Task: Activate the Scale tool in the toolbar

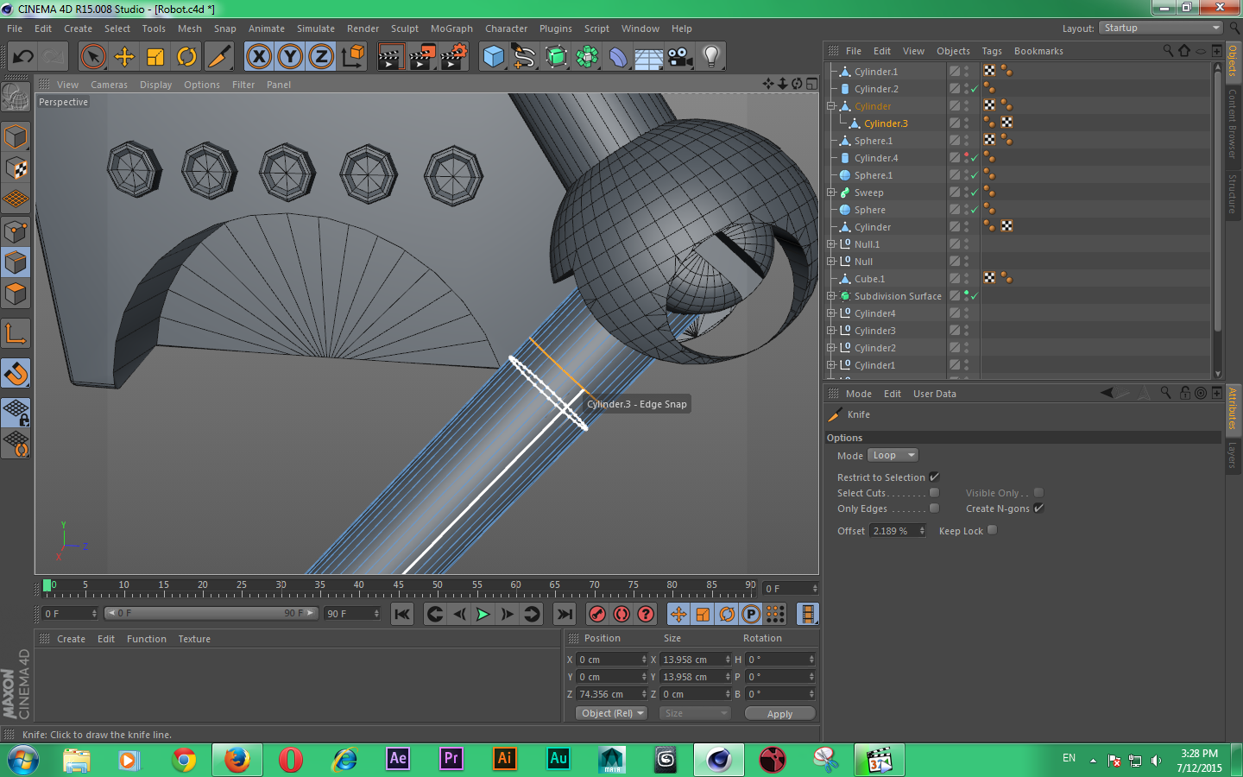Action: tap(155, 57)
